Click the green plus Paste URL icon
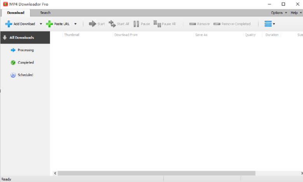The image size is (303, 182). (x=49, y=24)
